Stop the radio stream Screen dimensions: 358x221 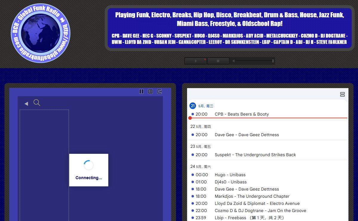coord(218,61)
